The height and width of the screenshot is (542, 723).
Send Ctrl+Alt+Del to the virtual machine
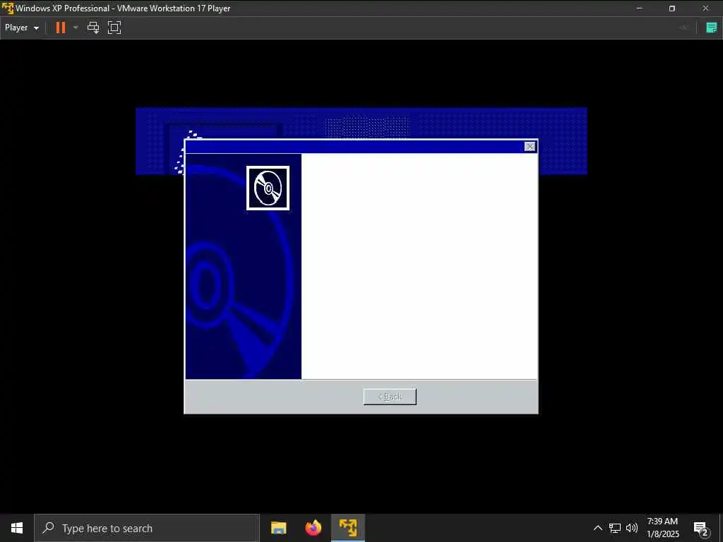click(x=93, y=28)
